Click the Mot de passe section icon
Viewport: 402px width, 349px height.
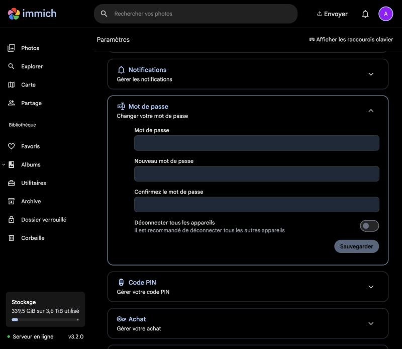pyautogui.click(x=121, y=106)
